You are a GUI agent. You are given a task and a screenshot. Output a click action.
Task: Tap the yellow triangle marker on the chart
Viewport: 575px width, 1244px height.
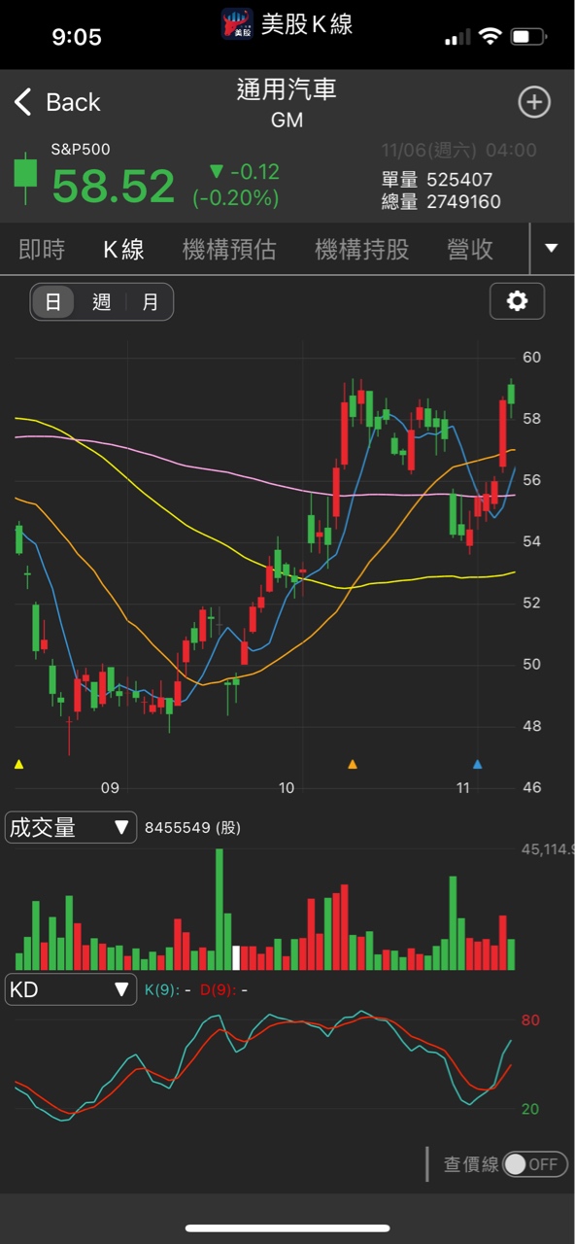[18, 765]
